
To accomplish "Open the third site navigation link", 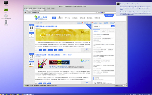I will pyautogui.click(x=67, y=18).
